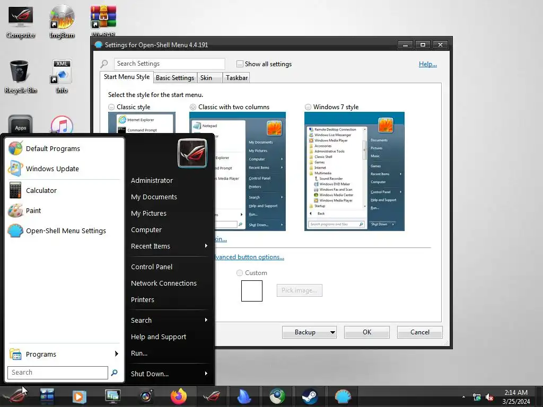Click the OK button
This screenshot has width=543, height=407.
pos(367,332)
